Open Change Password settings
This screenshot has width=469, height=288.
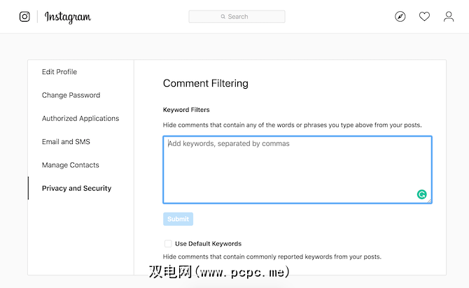(x=71, y=95)
